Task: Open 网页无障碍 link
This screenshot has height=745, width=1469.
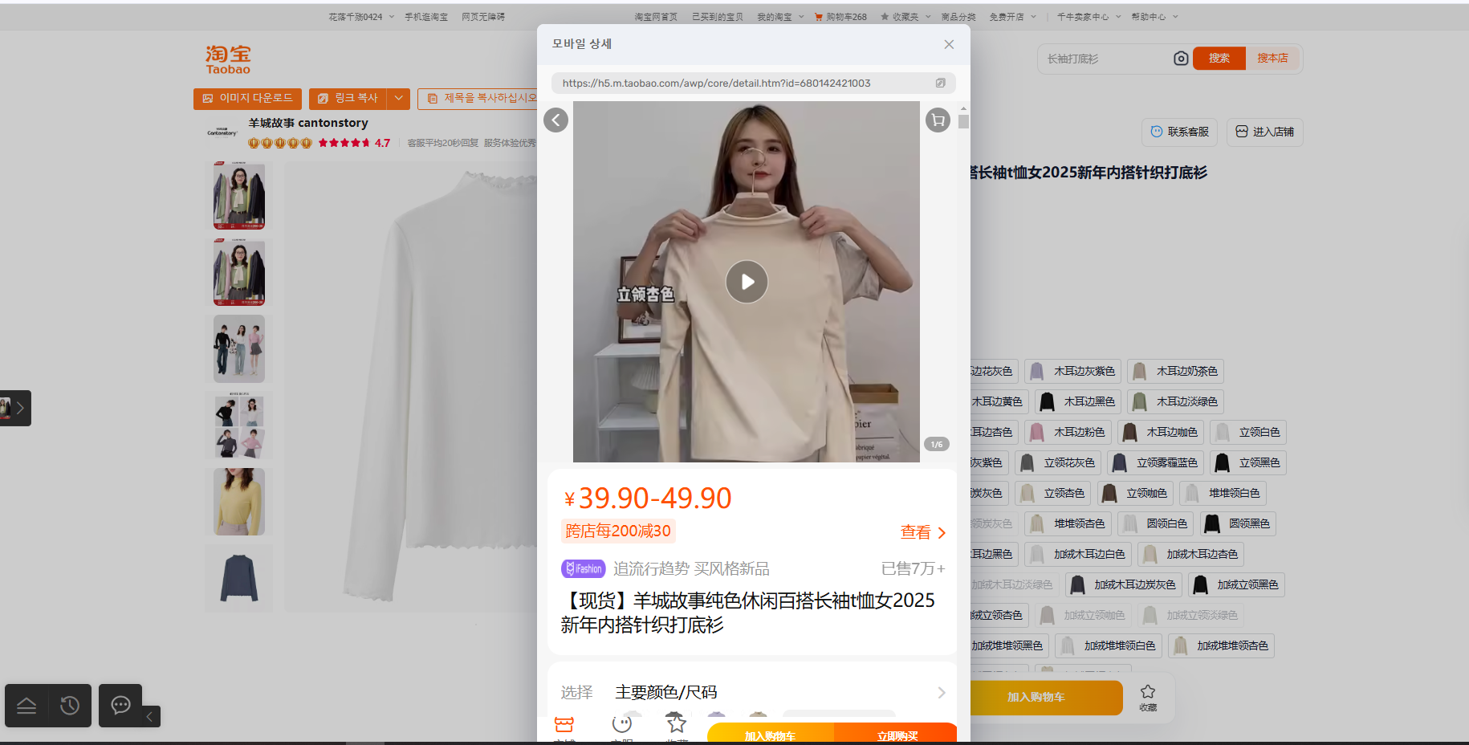Action: (x=483, y=17)
